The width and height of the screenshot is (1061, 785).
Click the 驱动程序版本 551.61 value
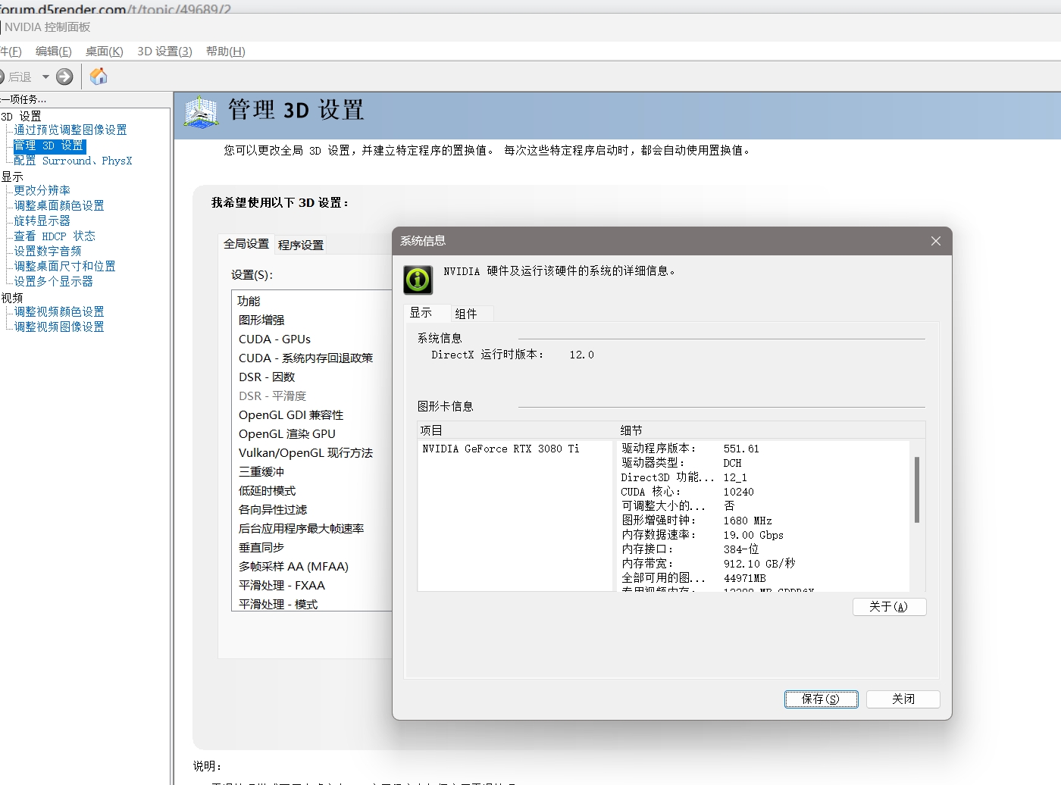(741, 449)
